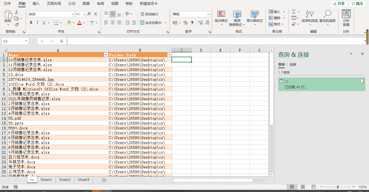Viewport: 369px width, 192px height.
Task: Click the increase decimal places icon
Action: pos(200,23)
